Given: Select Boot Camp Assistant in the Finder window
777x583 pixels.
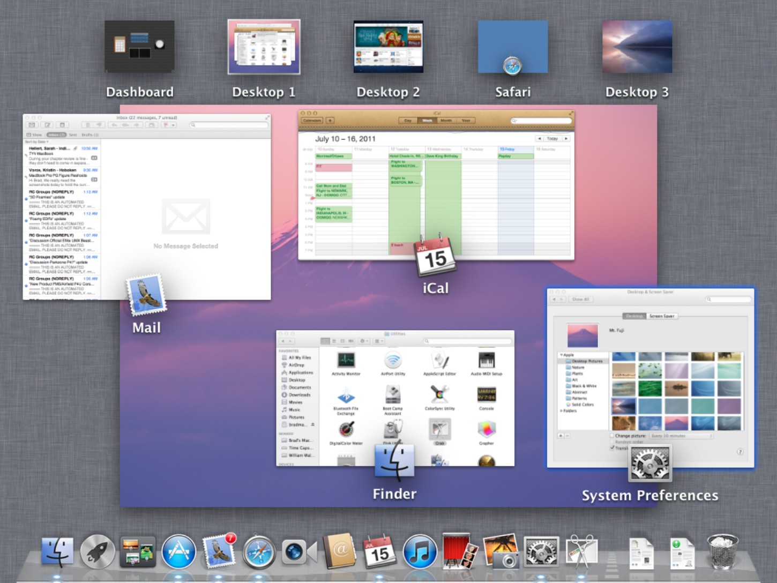Looking at the screenshot, I should click(392, 400).
